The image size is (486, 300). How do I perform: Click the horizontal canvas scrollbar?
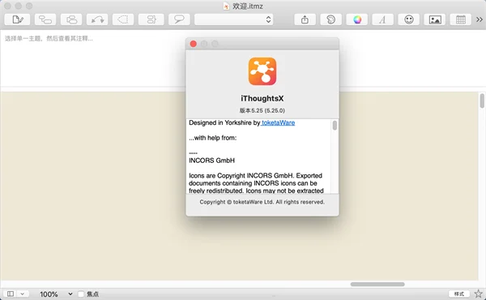377,284
